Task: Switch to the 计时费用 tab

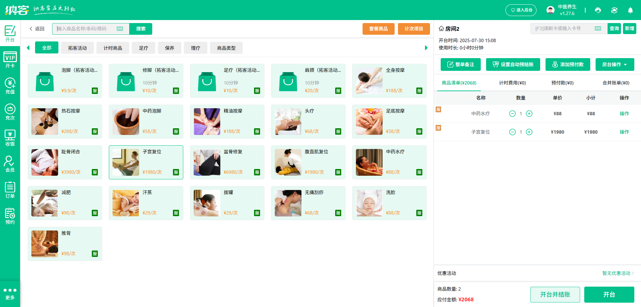Action: click(x=512, y=83)
